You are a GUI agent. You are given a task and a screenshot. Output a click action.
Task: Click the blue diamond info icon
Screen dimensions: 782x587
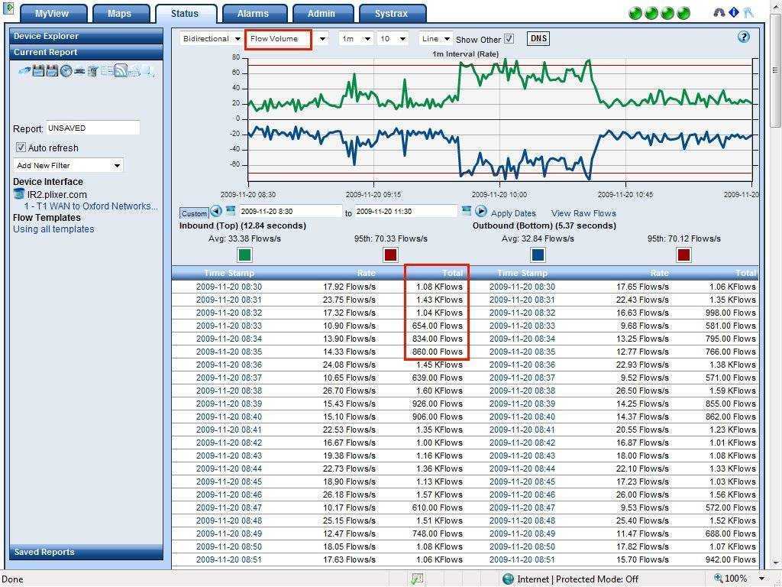(734, 12)
